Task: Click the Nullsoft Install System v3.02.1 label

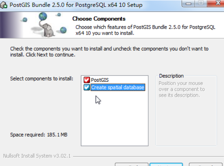Action: click(37, 156)
